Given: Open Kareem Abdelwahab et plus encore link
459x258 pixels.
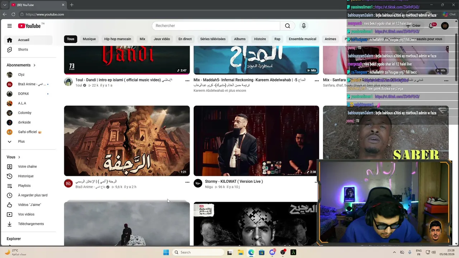Looking at the screenshot, I should tap(220, 91).
